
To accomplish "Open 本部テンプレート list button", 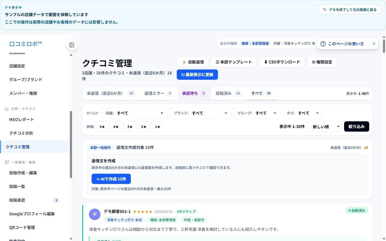I will (234, 62).
